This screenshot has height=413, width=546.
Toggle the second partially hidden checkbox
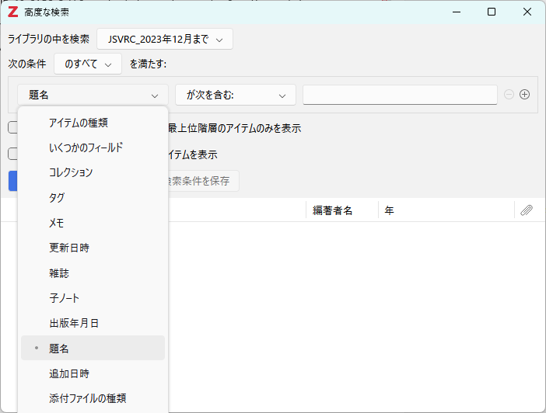(x=12, y=154)
